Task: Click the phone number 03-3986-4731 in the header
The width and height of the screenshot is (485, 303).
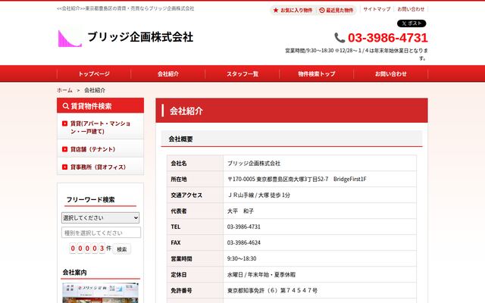Action: point(387,38)
